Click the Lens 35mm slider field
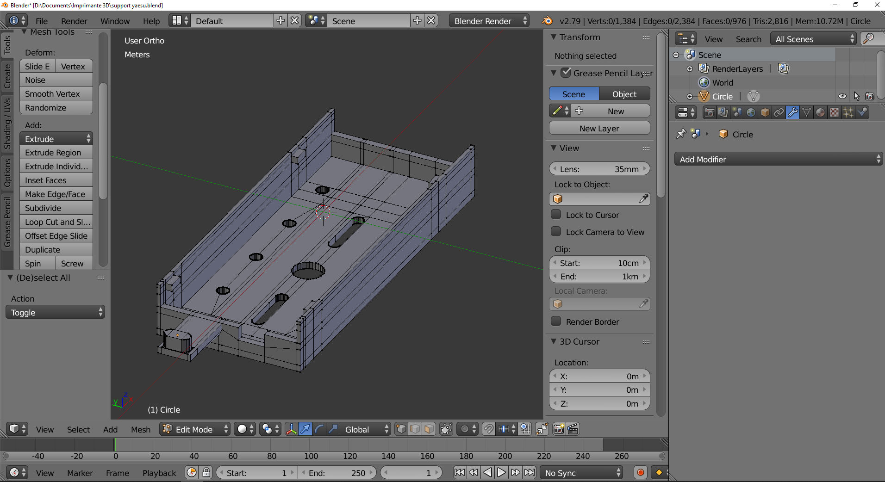Viewport: 885px width, 482px height. 599,169
